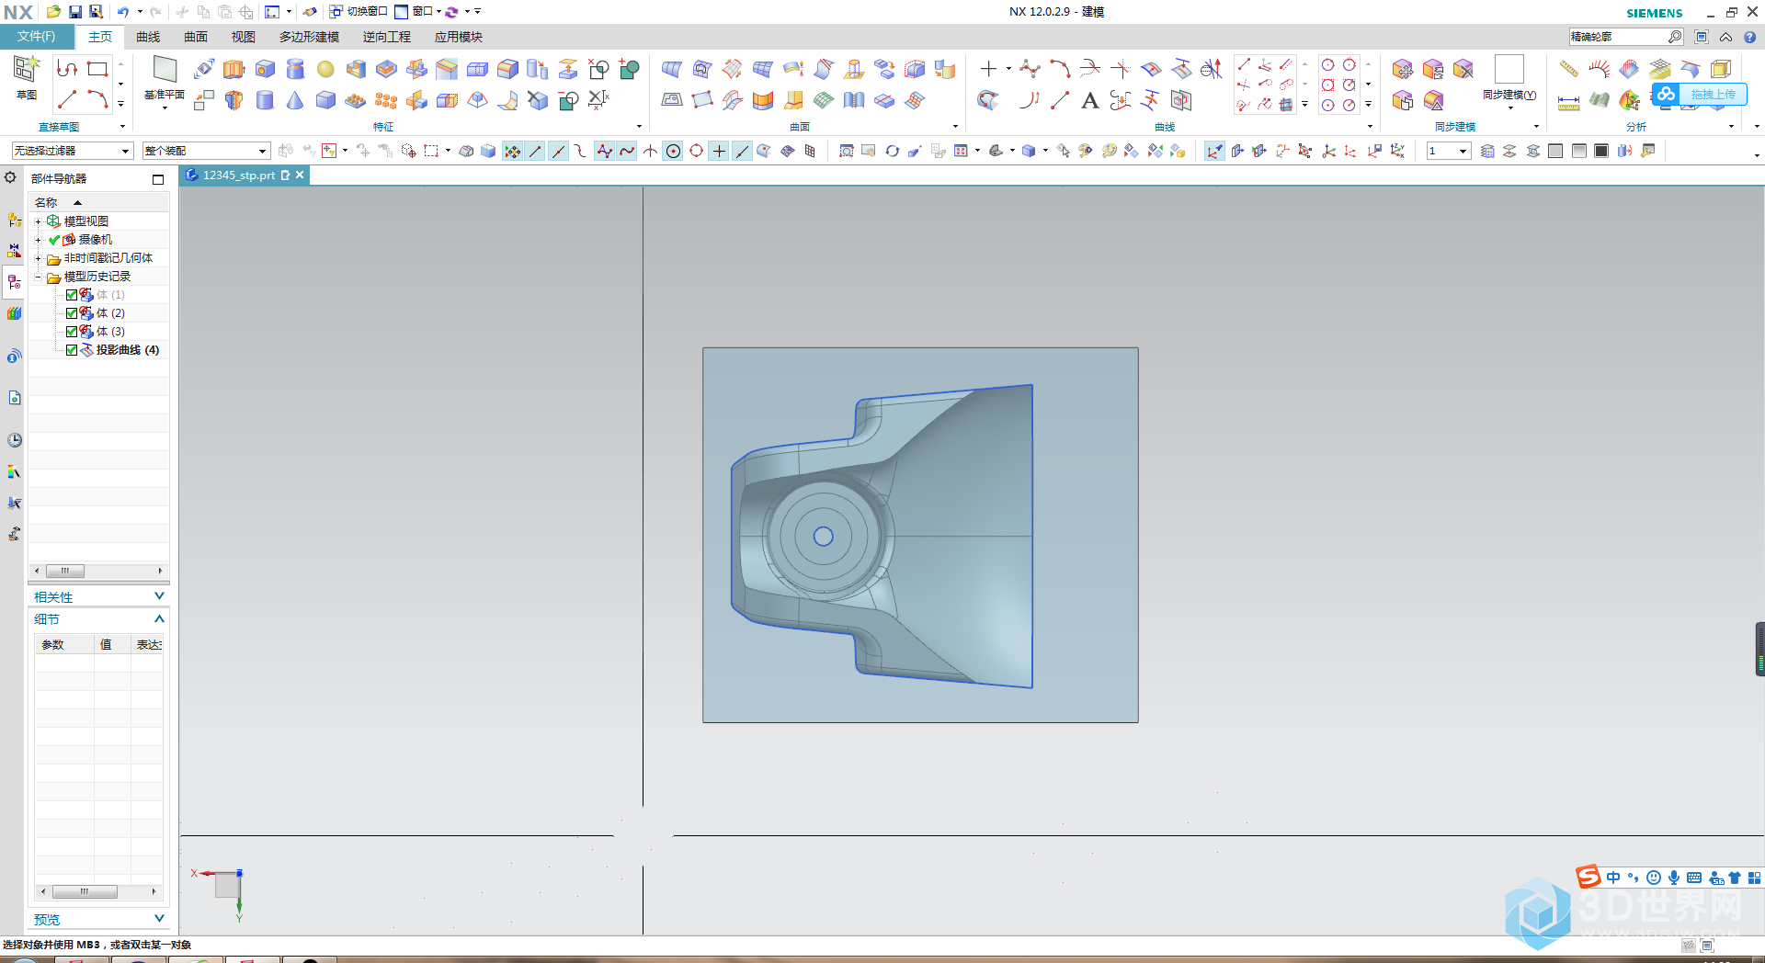Open the History clock sidebar icon
The height and width of the screenshot is (963, 1765).
point(14,440)
